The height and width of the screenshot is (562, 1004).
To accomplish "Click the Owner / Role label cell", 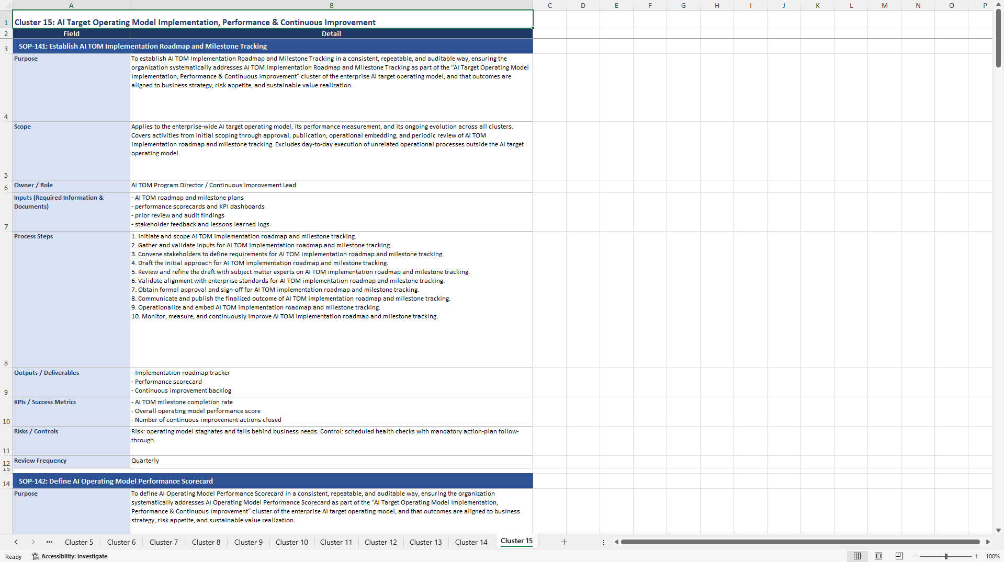I will click(x=71, y=187).
